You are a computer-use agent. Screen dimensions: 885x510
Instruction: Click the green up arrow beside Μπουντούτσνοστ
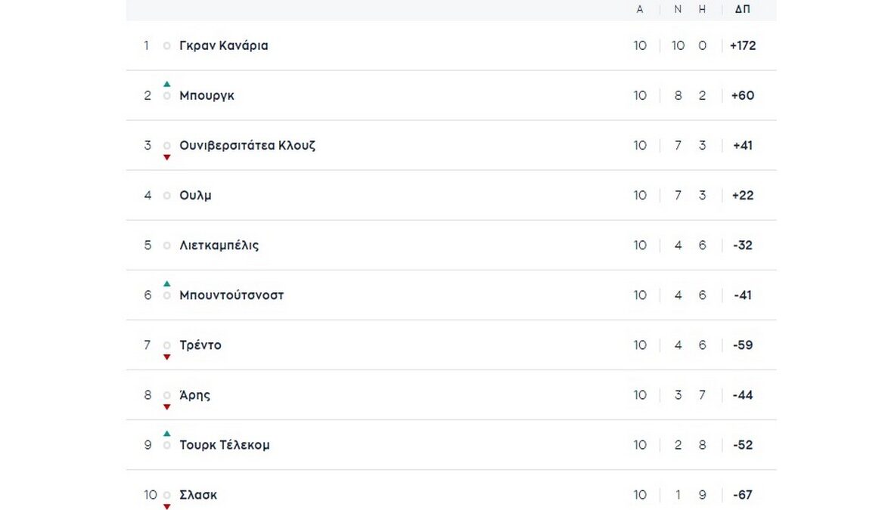coord(167,284)
